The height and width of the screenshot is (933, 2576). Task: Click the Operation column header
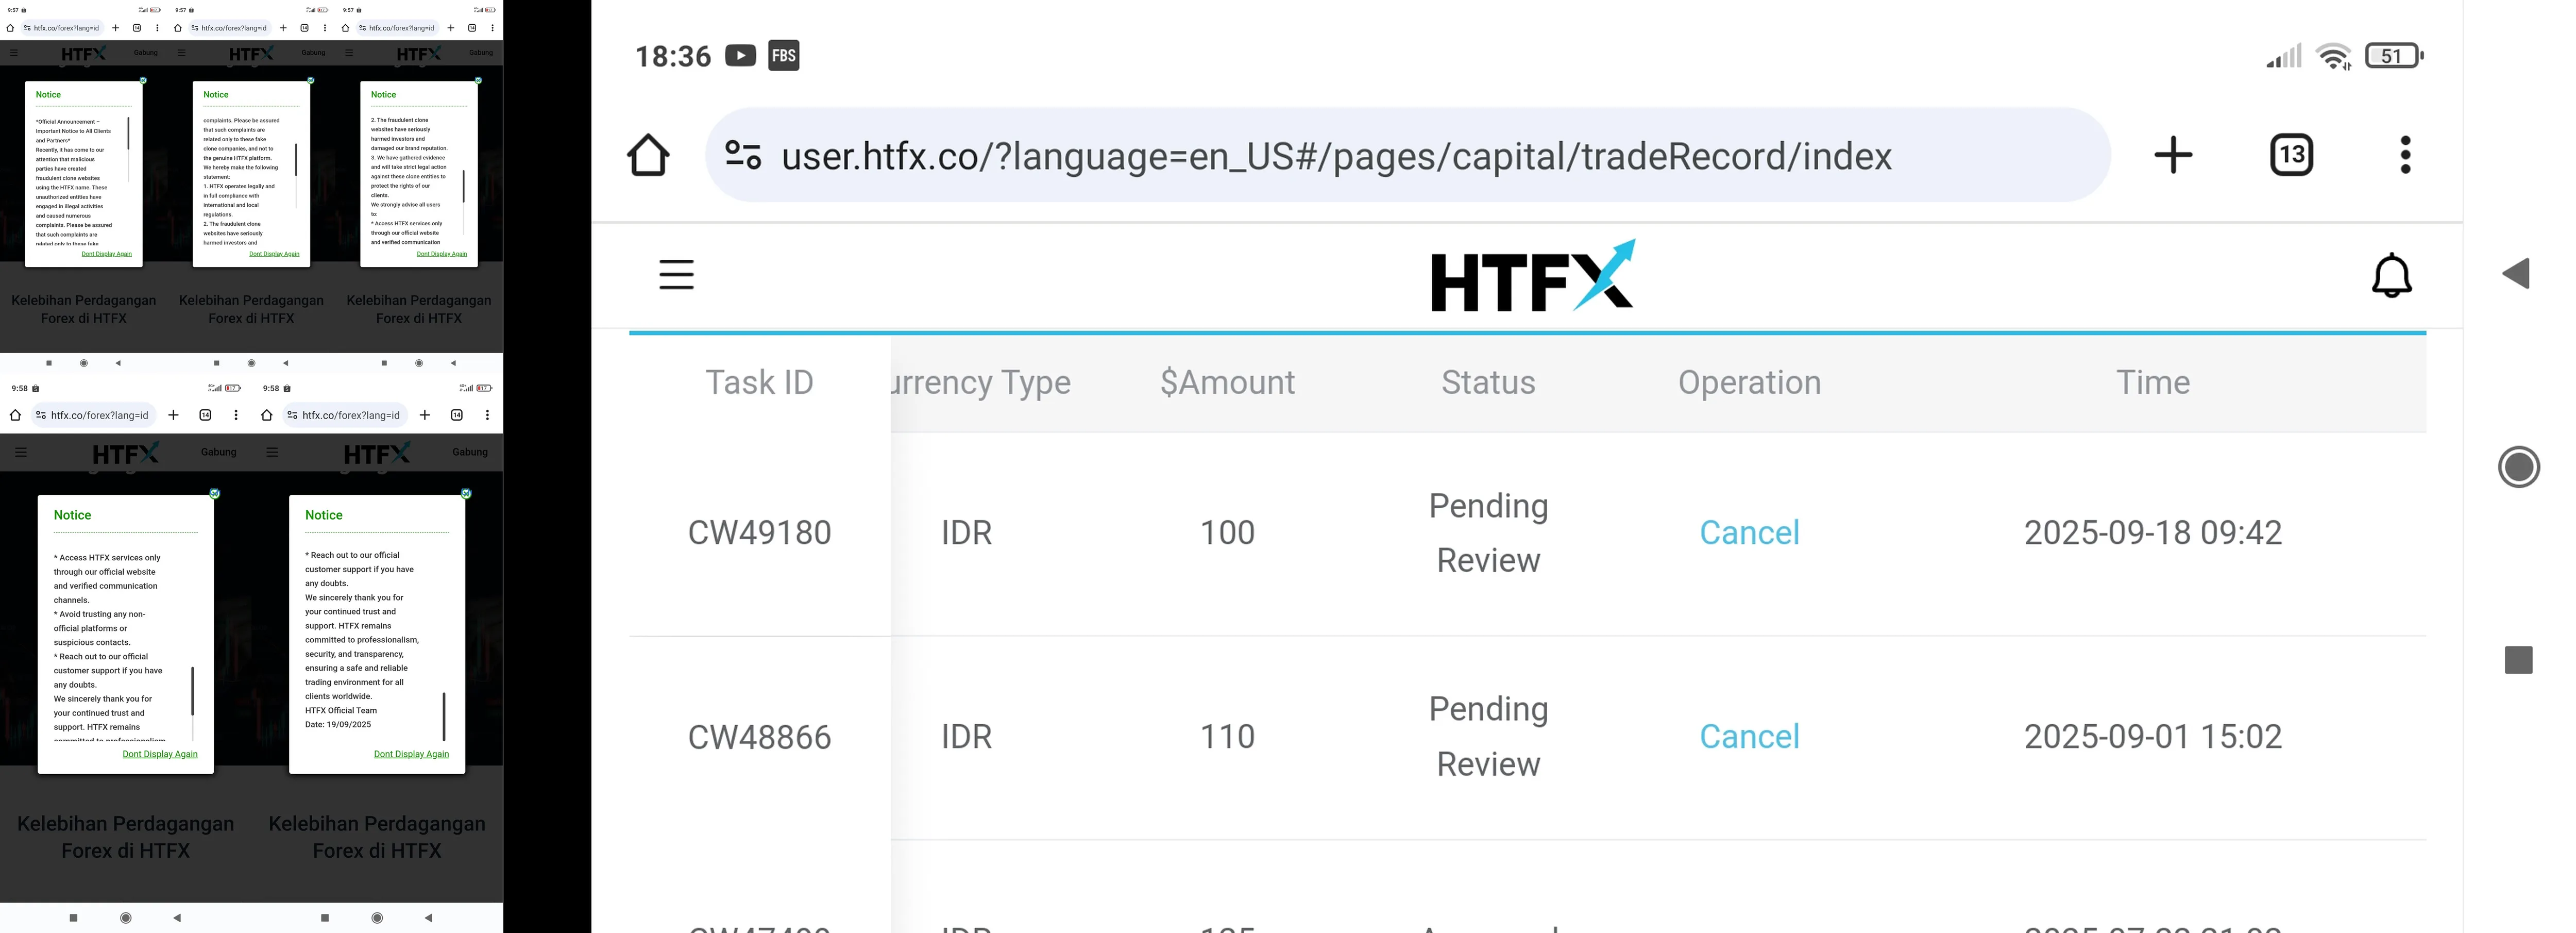pos(1749,382)
